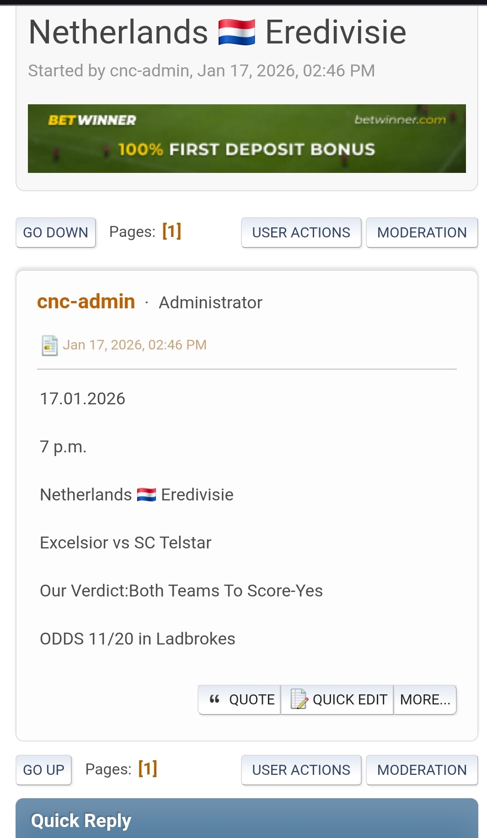The image size is (487, 838).
Task: Open the top User Actions dropdown
Action: (x=301, y=232)
